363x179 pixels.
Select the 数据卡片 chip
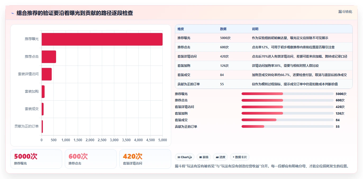pos(239,157)
